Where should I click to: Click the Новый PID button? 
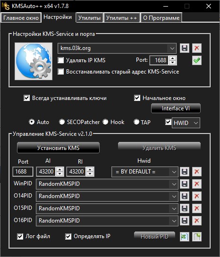click(x=154, y=237)
